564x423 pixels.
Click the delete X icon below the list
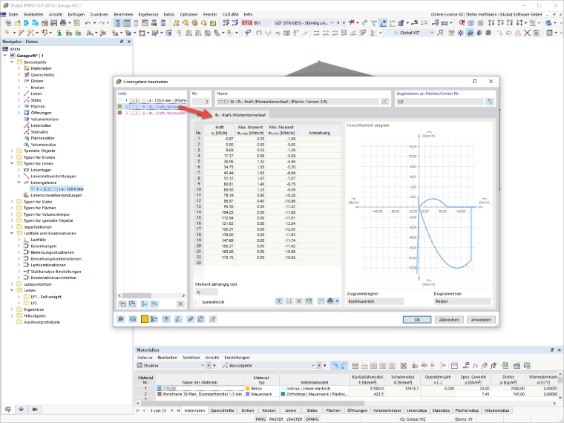click(x=180, y=304)
